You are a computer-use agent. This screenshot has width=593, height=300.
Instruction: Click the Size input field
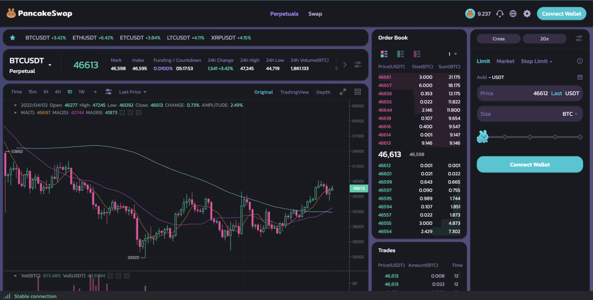click(530, 114)
